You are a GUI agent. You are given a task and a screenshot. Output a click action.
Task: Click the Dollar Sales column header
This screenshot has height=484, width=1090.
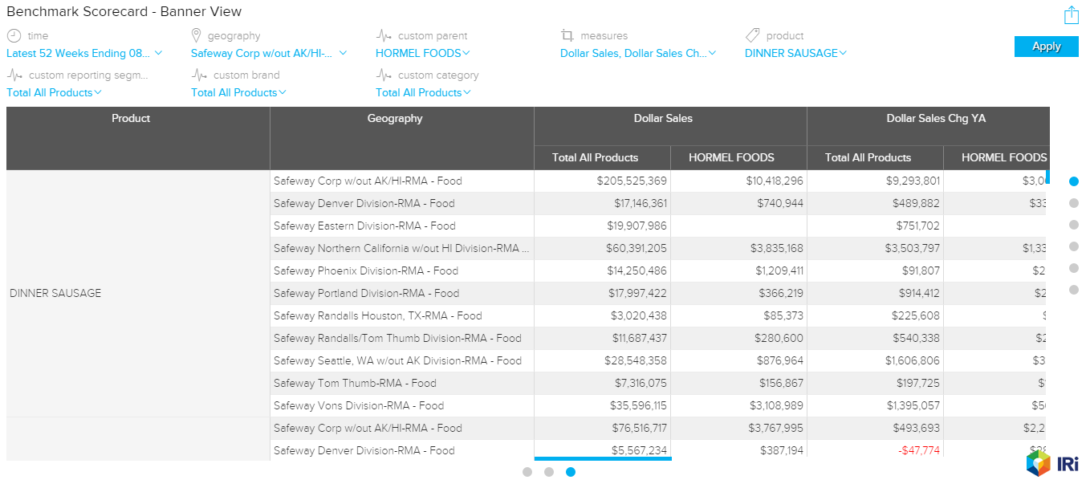click(662, 119)
